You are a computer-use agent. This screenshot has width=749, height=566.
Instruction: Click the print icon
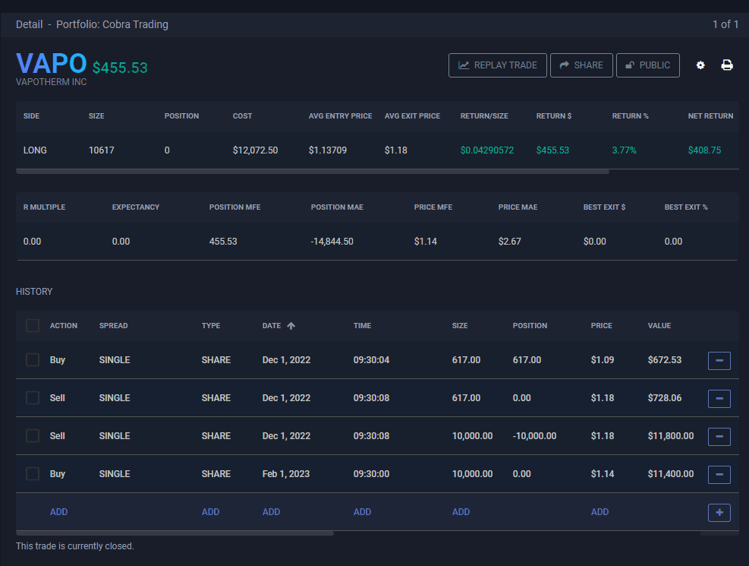click(x=727, y=65)
